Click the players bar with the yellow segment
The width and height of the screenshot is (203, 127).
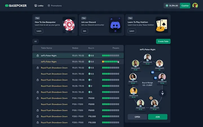pyautogui.click(x=111, y=62)
